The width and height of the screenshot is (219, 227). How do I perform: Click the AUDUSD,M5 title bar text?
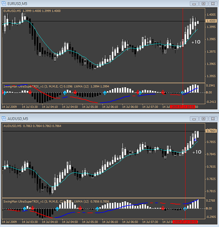pyautogui.click(x=18, y=119)
